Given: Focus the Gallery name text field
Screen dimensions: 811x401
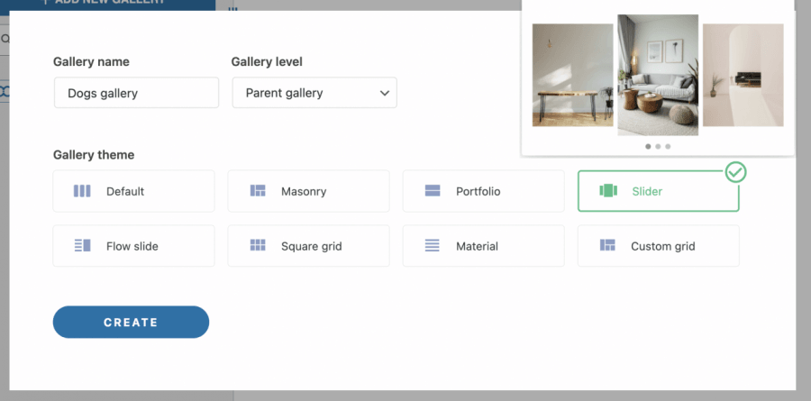Looking at the screenshot, I should pos(136,93).
